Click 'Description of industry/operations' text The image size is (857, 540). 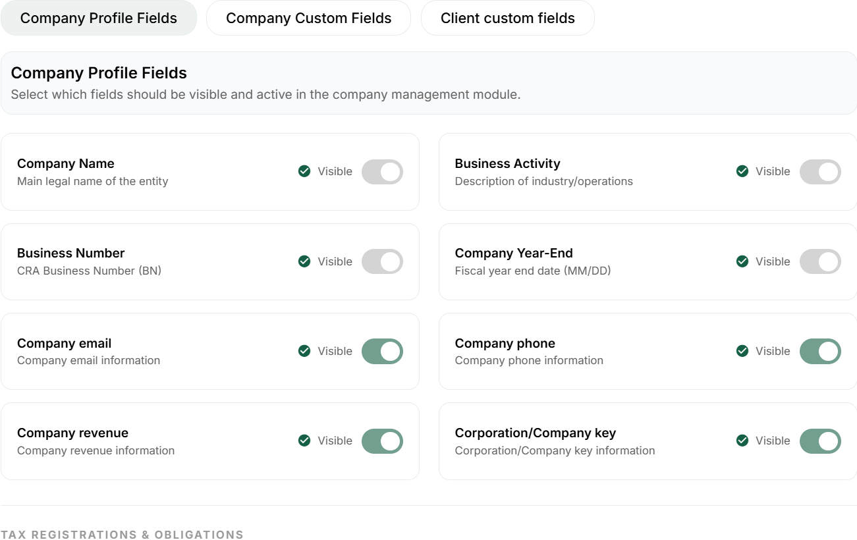543,181
